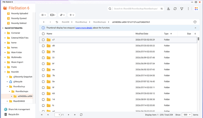
Task: Open Share link management
Action: click(19, 109)
